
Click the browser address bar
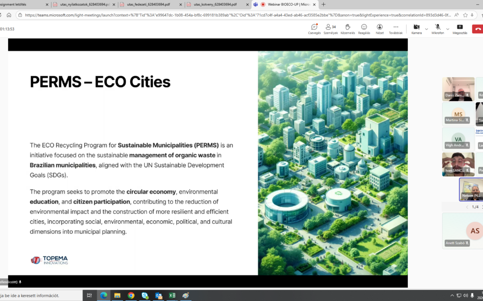[179, 15]
